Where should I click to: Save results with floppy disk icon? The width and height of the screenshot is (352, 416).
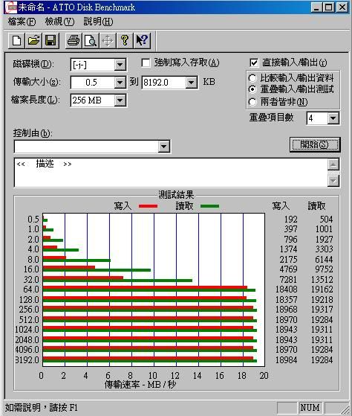[x=50, y=41]
